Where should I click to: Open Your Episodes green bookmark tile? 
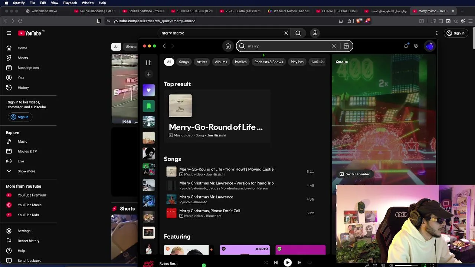(148, 106)
